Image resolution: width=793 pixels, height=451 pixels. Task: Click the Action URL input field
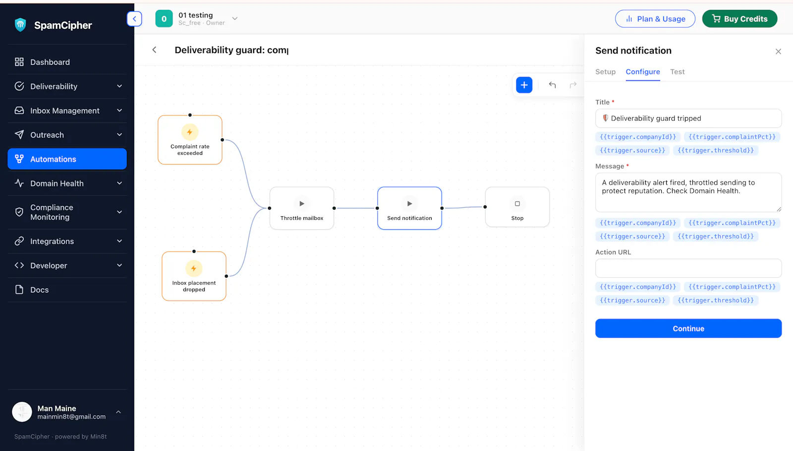click(x=688, y=268)
